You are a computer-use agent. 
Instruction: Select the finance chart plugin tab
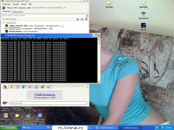click(42, 87)
